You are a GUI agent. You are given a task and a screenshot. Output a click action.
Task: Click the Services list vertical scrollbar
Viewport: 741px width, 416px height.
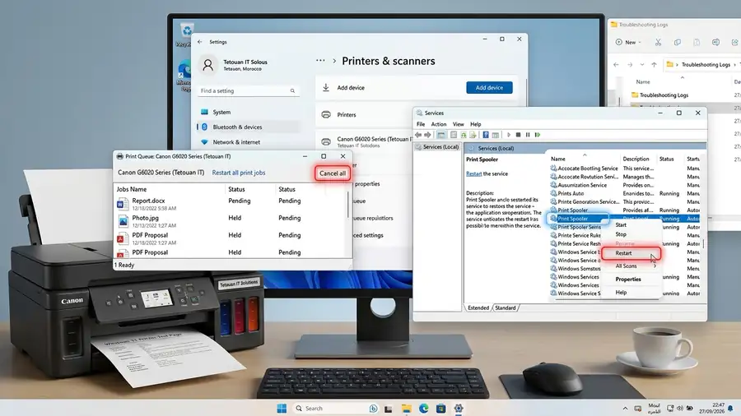pyautogui.click(x=704, y=244)
